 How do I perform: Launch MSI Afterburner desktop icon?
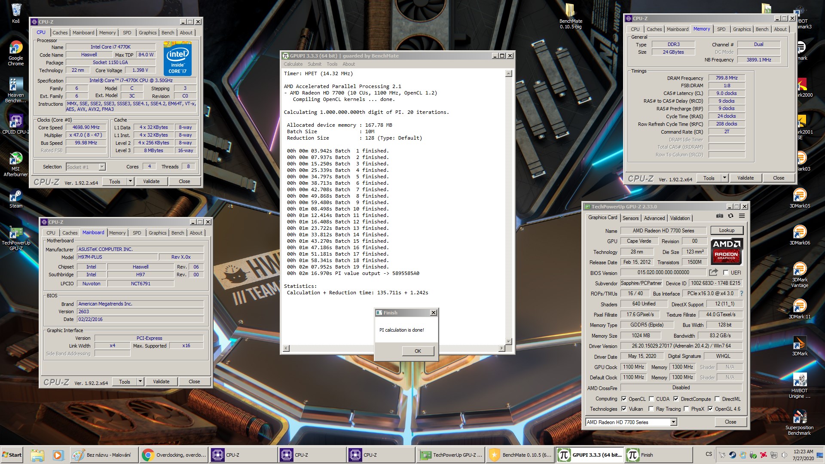pyautogui.click(x=16, y=164)
